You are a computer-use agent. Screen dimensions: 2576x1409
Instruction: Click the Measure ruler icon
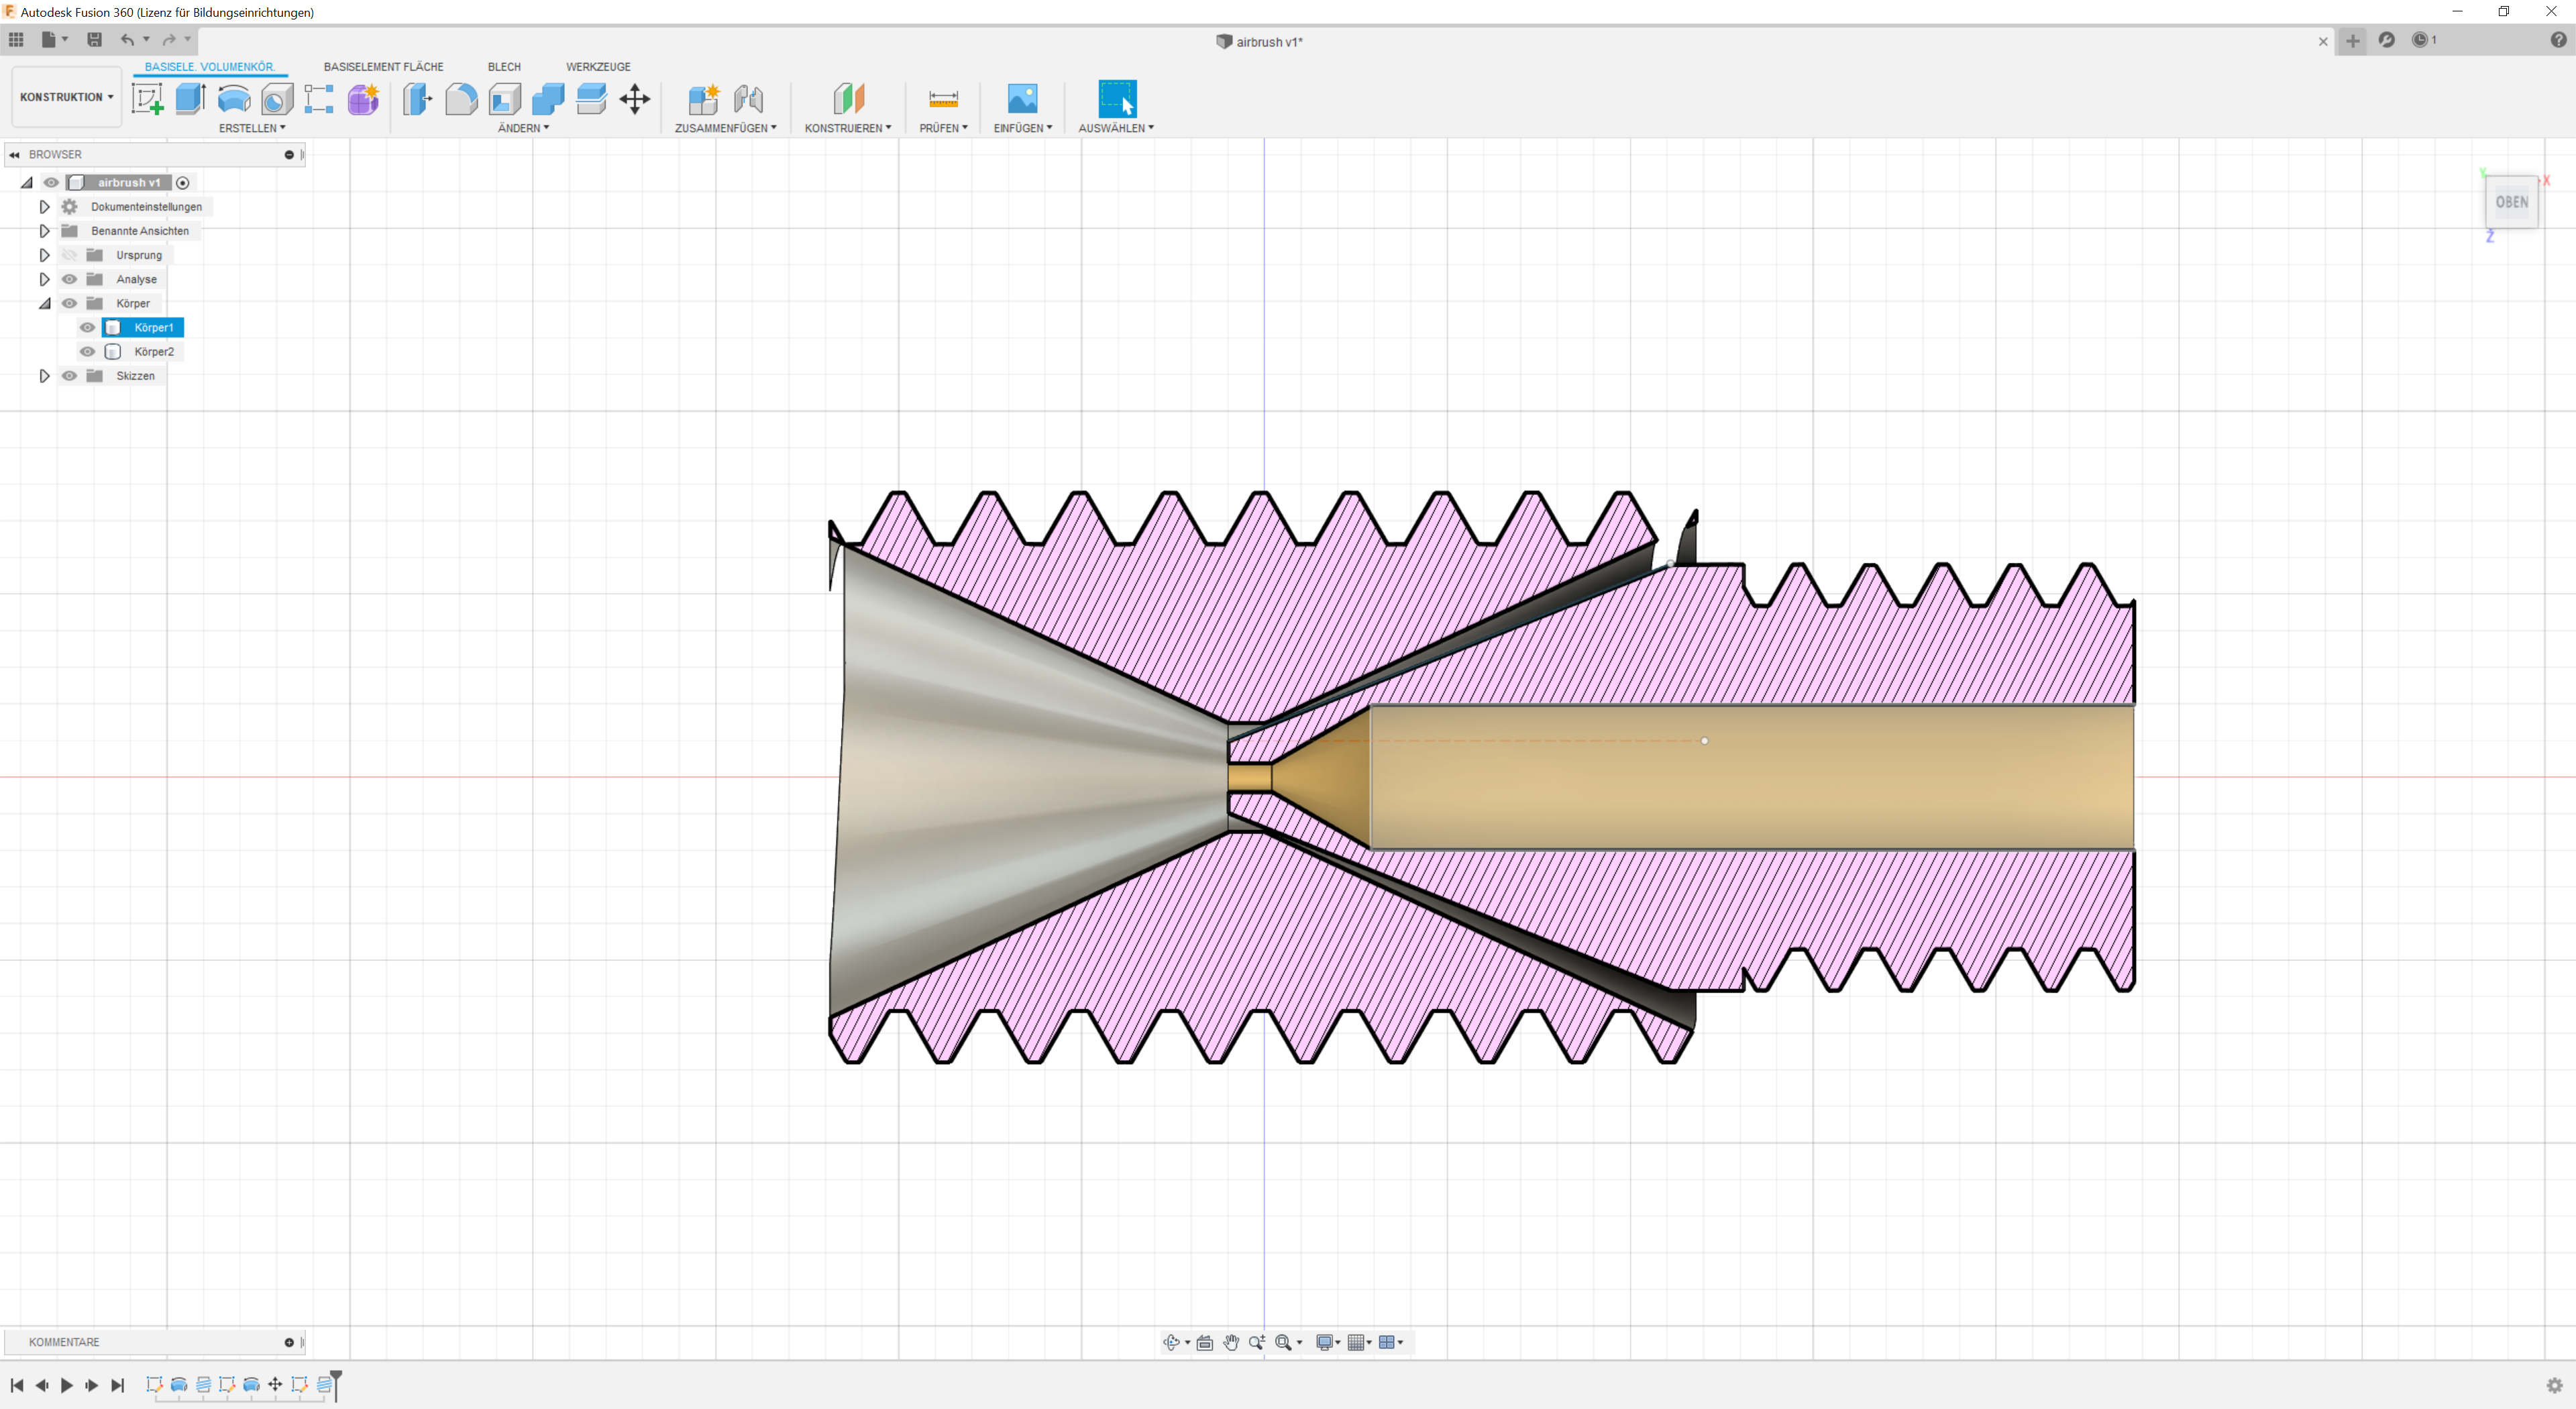[x=943, y=99]
